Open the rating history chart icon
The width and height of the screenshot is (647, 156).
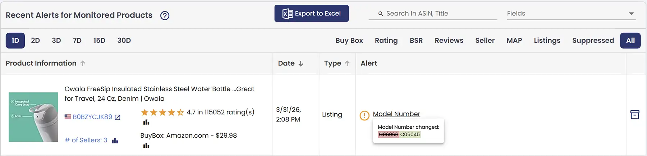tap(146, 122)
